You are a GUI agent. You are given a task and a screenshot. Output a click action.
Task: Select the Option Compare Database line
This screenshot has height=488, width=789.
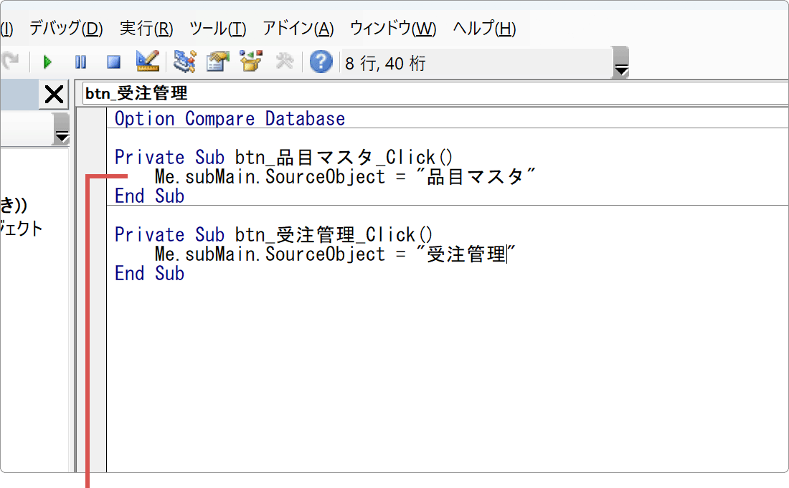pos(228,118)
